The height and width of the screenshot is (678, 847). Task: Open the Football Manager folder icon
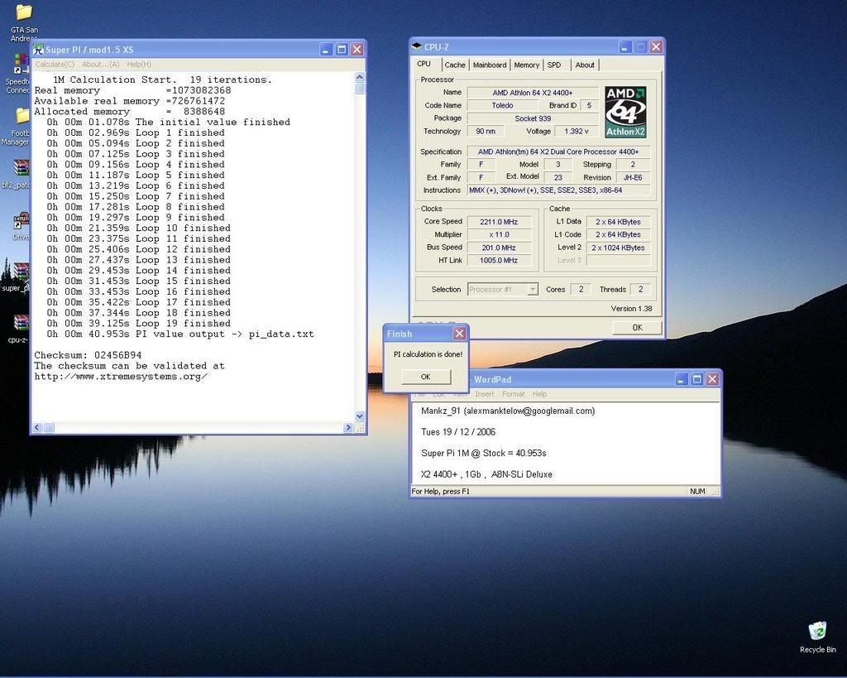coord(22,117)
